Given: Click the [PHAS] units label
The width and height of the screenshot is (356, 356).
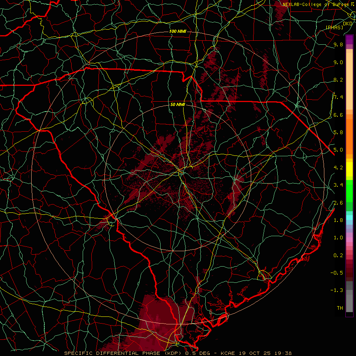Looking at the screenshot, I should (335, 27).
